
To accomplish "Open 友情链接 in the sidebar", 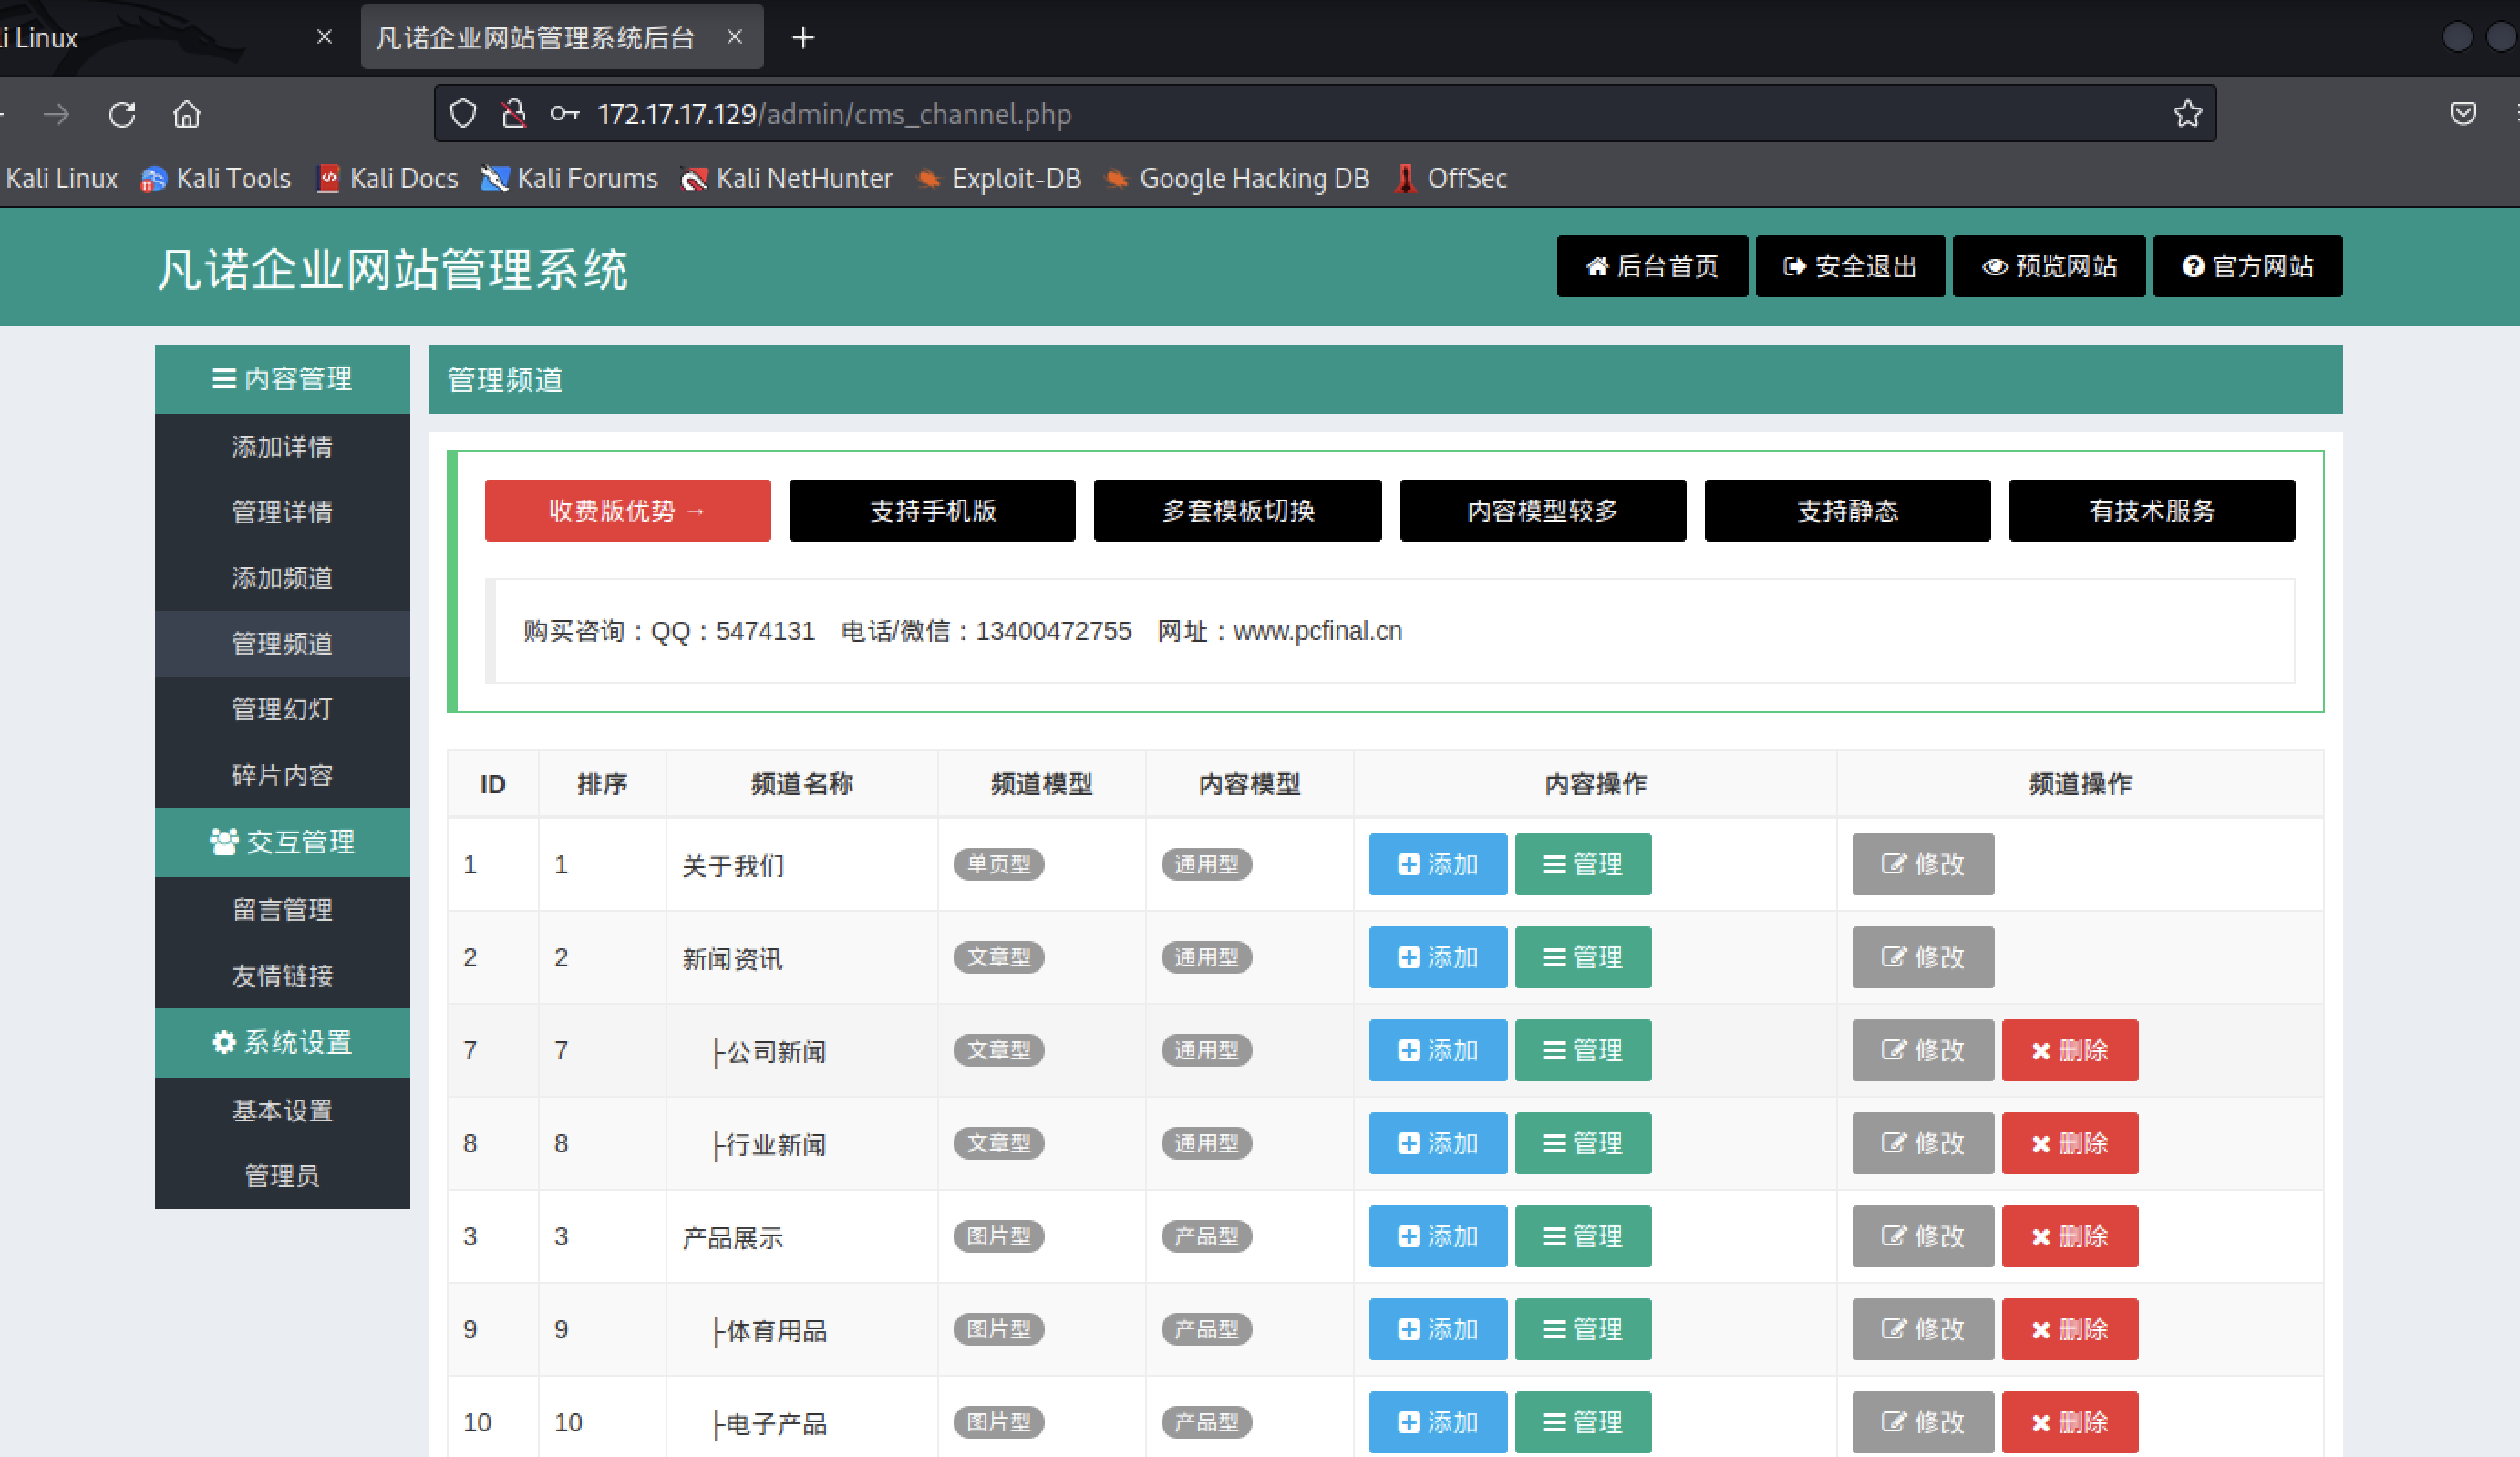I will click(282, 976).
